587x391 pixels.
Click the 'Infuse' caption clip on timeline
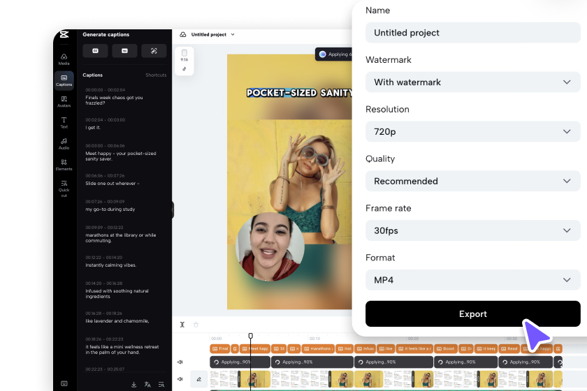(x=365, y=348)
